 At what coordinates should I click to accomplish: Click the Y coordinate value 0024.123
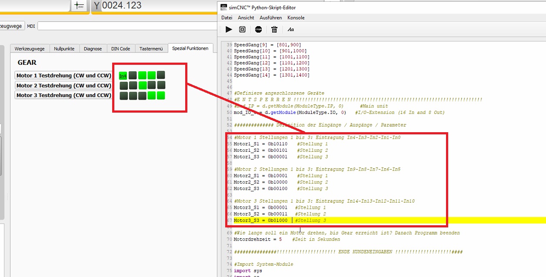[122, 6]
